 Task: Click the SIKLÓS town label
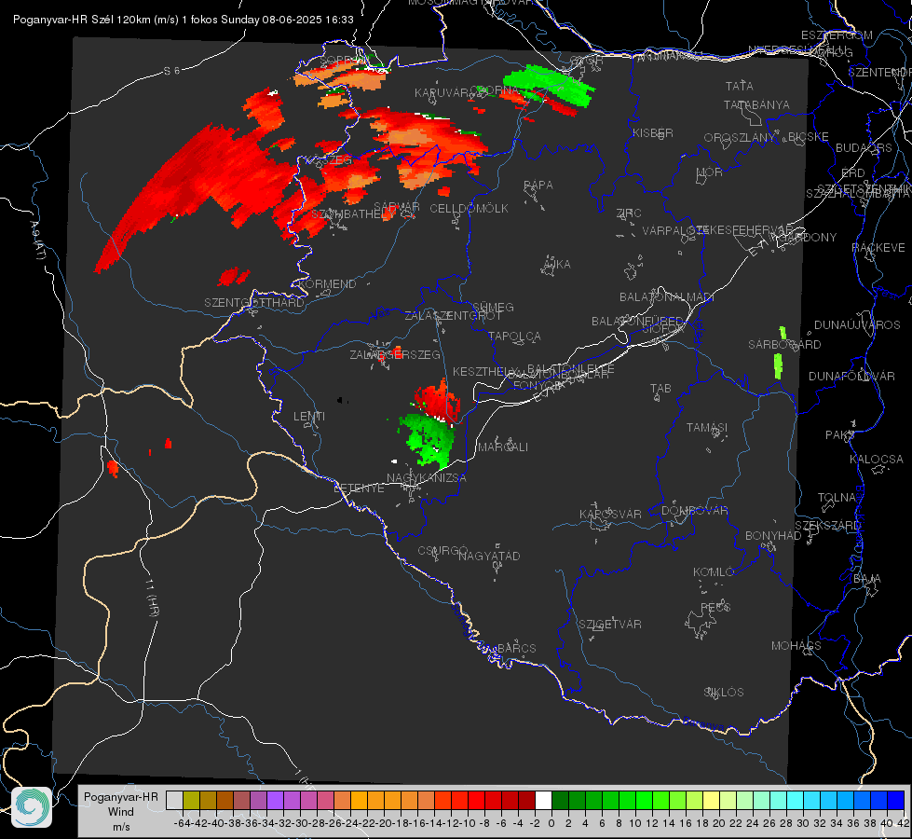pos(724,692)
